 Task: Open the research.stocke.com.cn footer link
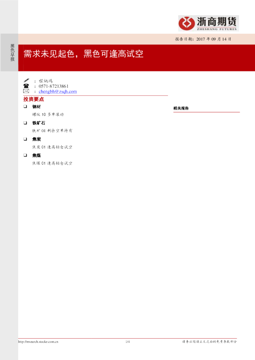pyautogui.click(x=38, y=342)
